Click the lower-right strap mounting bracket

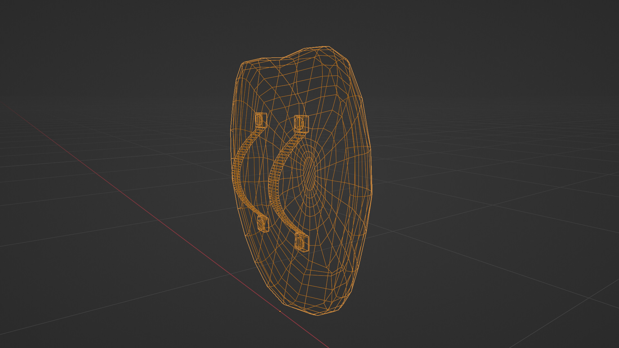[x=302, y=242]
